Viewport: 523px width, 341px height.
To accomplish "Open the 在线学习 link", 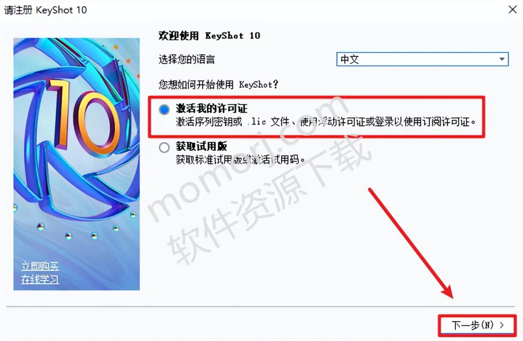I will click(x=40, y=279).
